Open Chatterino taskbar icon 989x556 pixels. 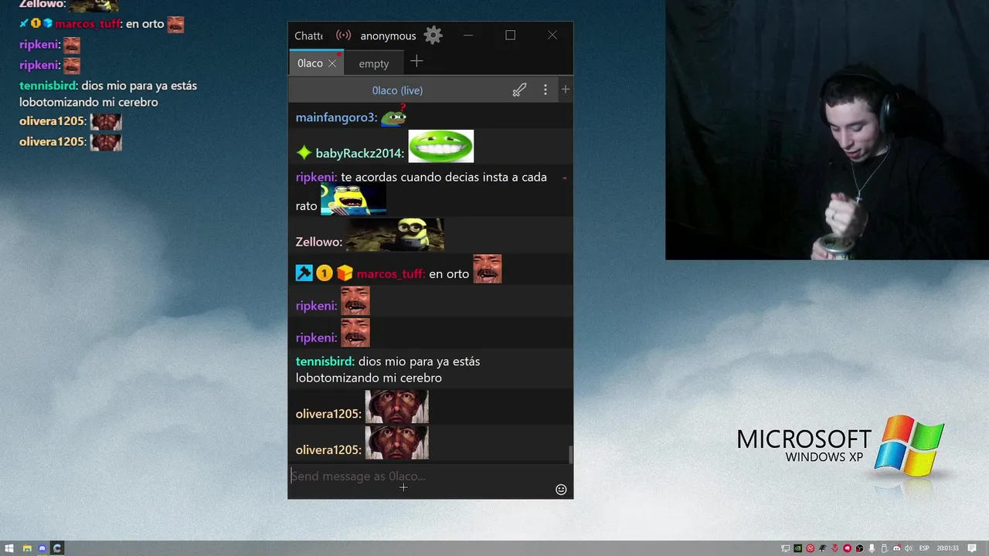click(x=58, y=548)
